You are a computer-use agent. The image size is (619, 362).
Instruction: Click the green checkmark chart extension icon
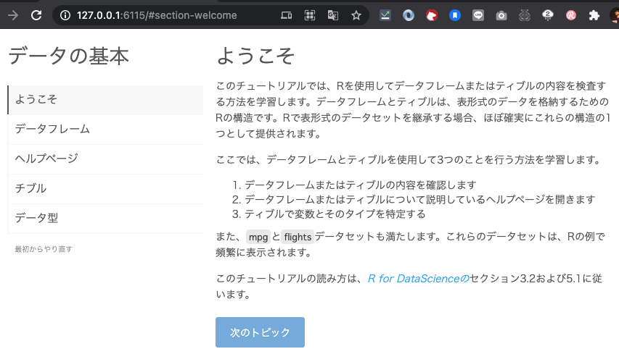[385, 15]
